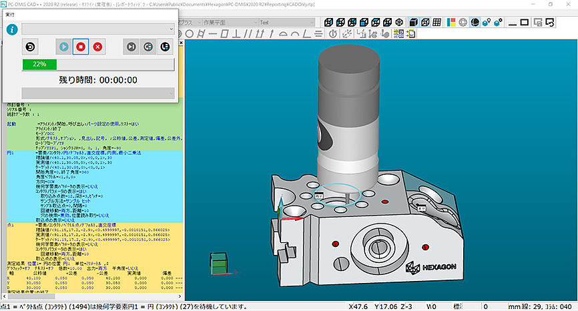Click the middle grey icon right of skip-forward
The image size is (578, 311).
[148, 47]
